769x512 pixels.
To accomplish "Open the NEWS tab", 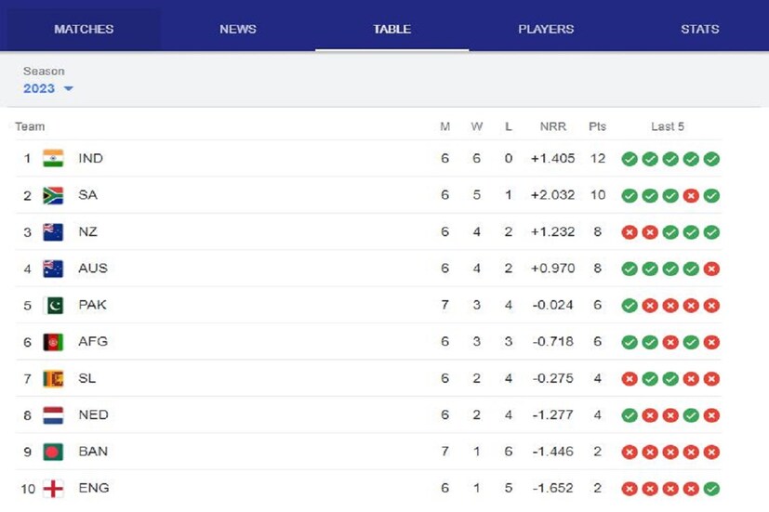I will pyautogui.click(x=238, y=29).
